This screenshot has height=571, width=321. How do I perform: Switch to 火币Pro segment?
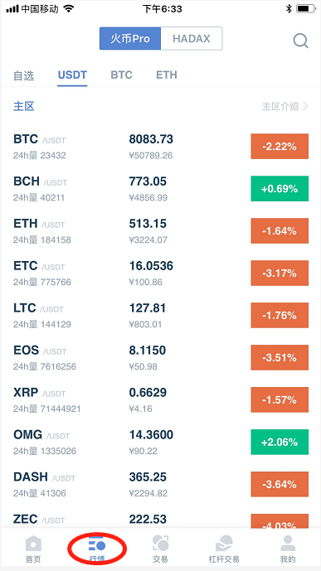130,38
